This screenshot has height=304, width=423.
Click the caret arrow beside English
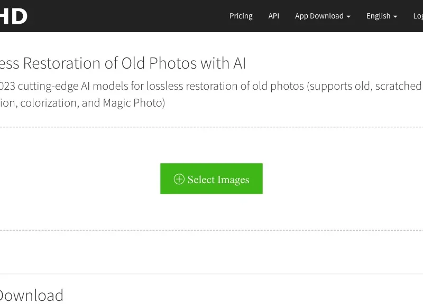395,17
